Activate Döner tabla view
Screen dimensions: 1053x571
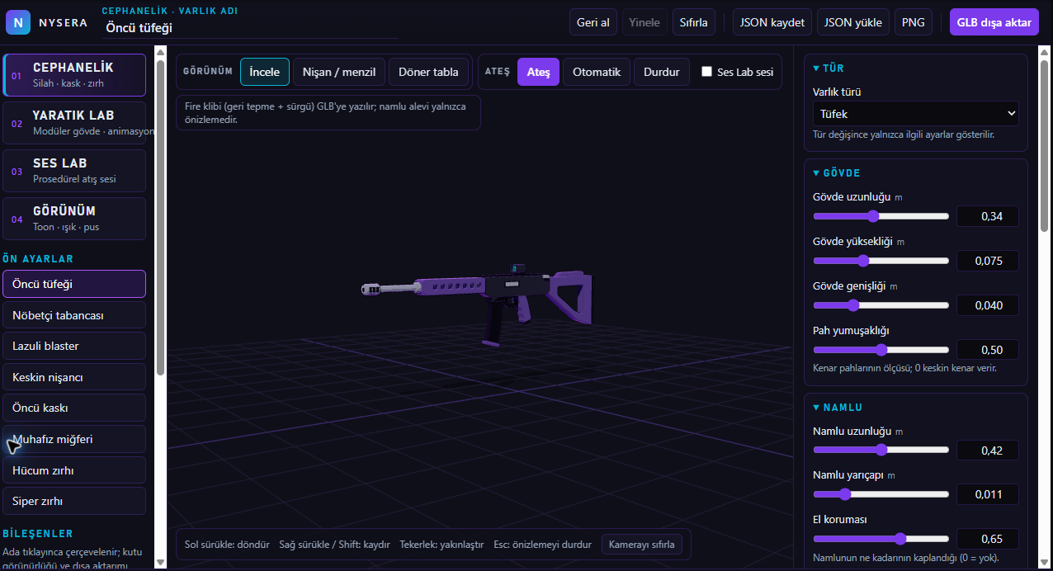(428, 72)
